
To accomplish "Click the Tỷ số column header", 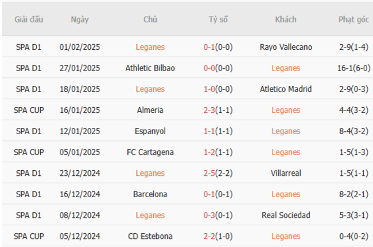I will tap(218, 19).
